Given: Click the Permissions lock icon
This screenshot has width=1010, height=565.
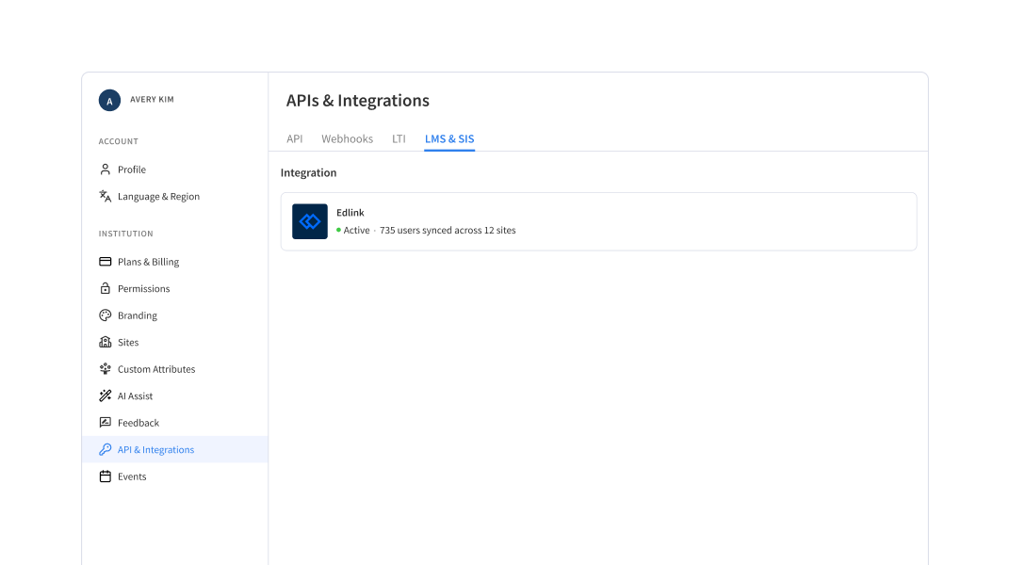Looking at the screenshot, I should (105, 288).
